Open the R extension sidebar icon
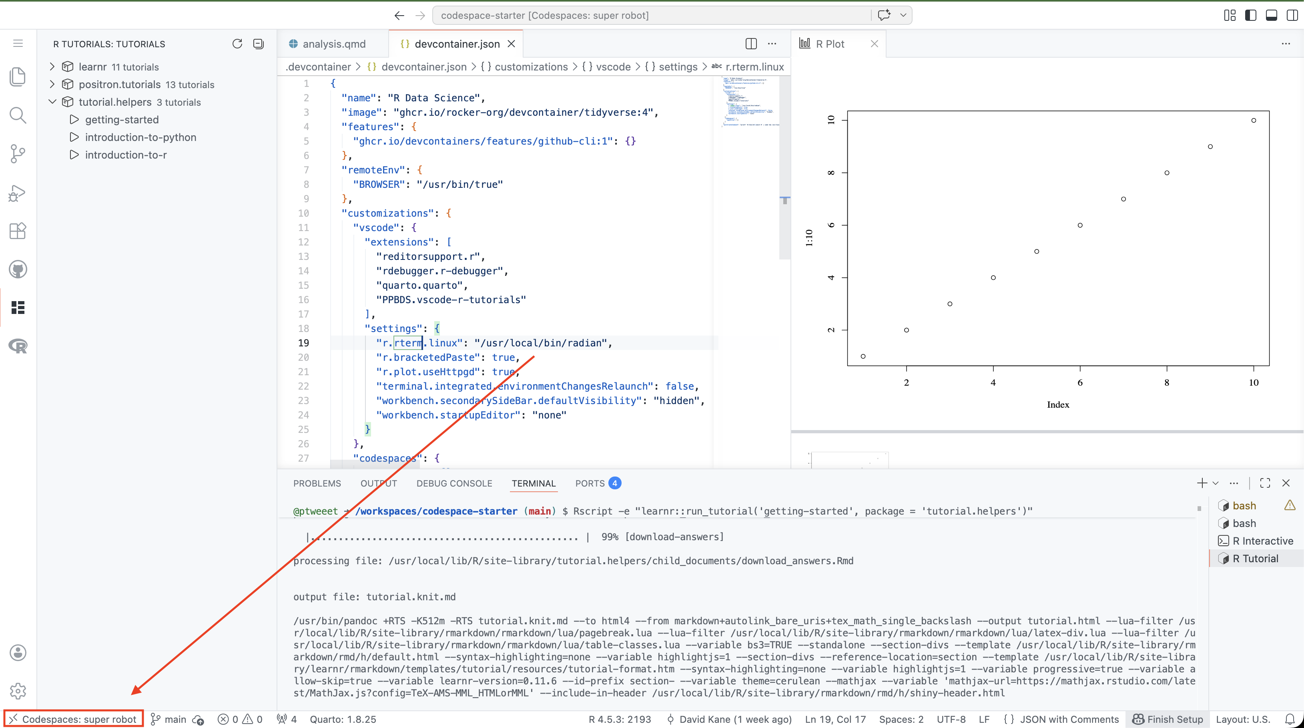The image size is (1304, 728). pyautogui.click(x=18, y=346)
